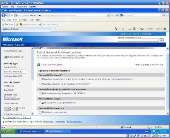Screen dimensions: 170x138
Task: Tick the Microsoft Silverlight update checkbox
Action: 40,103
